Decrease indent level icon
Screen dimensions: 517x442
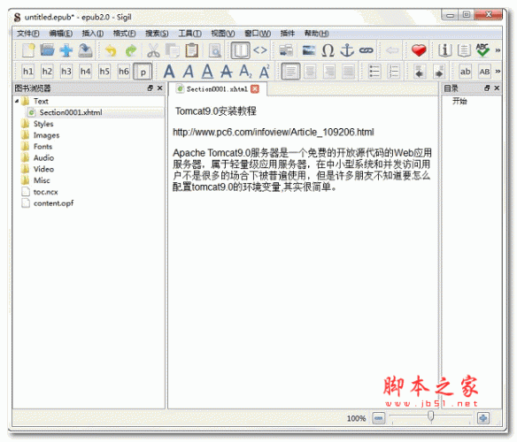click(x=420, y=72)
